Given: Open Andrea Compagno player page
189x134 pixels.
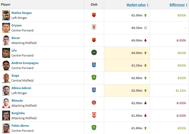Looking at the screenshot, I should coord(25,63).
